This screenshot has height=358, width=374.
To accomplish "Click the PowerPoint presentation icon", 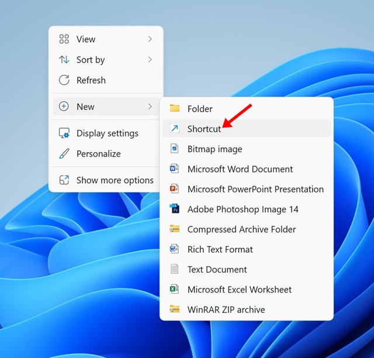I will coord(174,189).
